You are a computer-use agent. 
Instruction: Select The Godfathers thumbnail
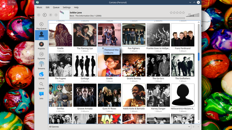183,65
